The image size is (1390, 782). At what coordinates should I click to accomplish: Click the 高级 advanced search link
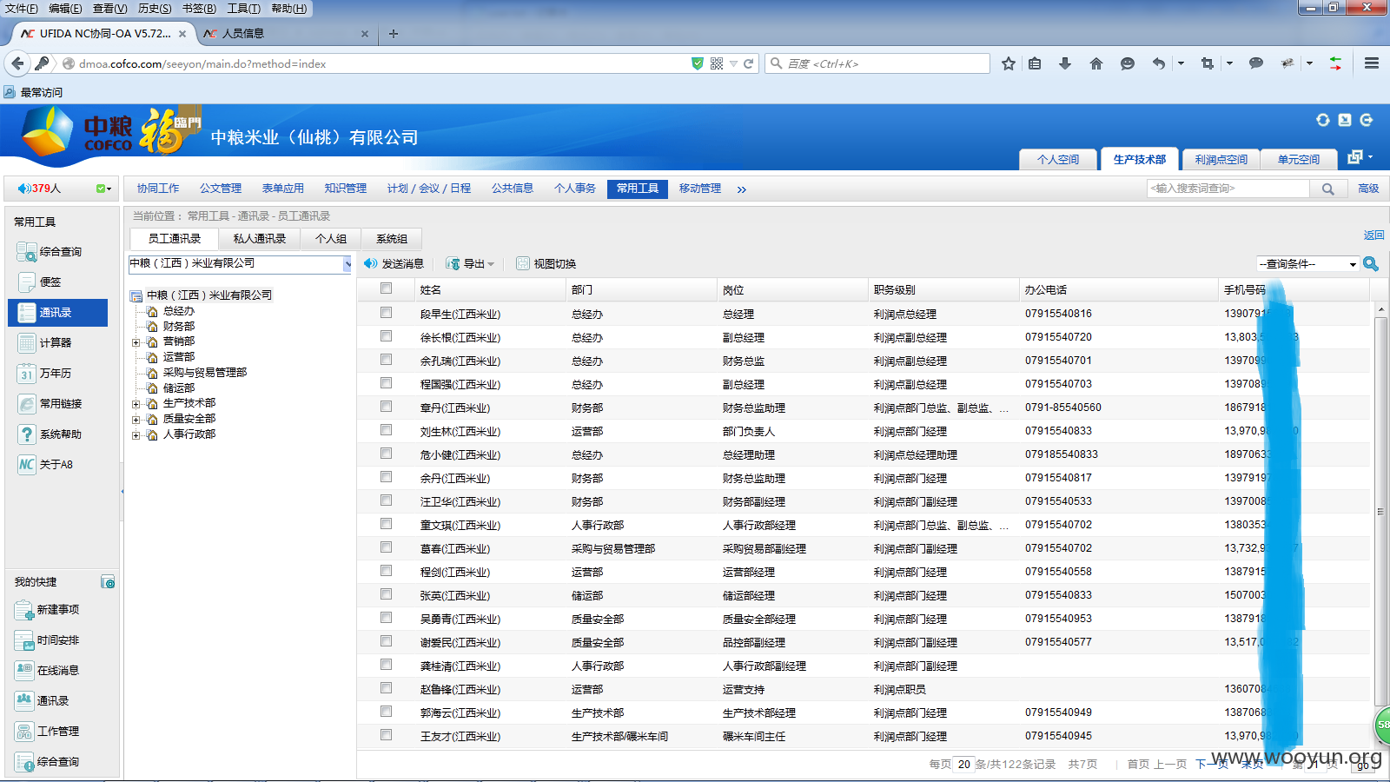coord(1368,189)
